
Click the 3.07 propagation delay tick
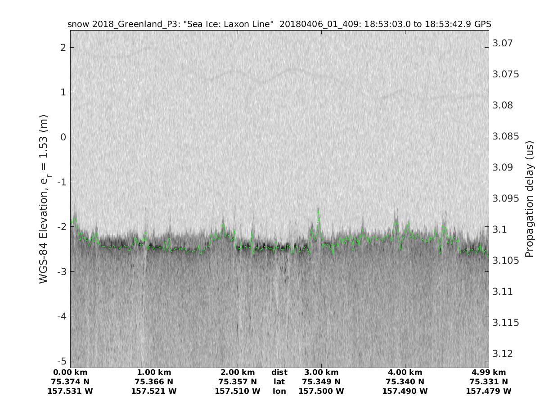503,43
